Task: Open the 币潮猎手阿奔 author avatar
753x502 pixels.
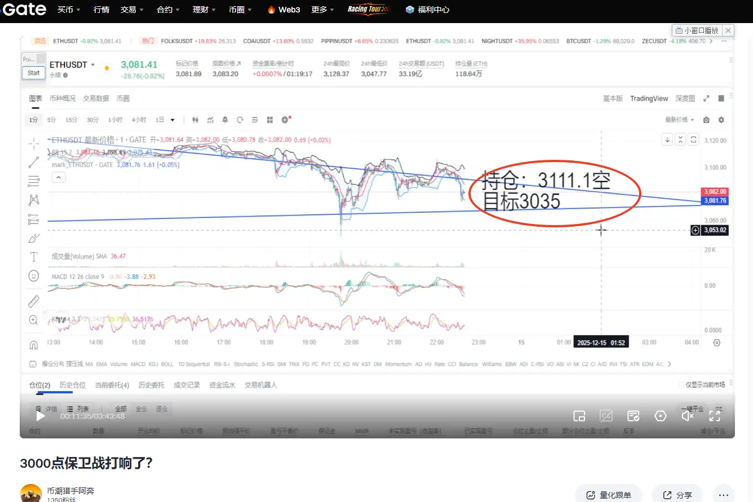Action: coord(31,494)
